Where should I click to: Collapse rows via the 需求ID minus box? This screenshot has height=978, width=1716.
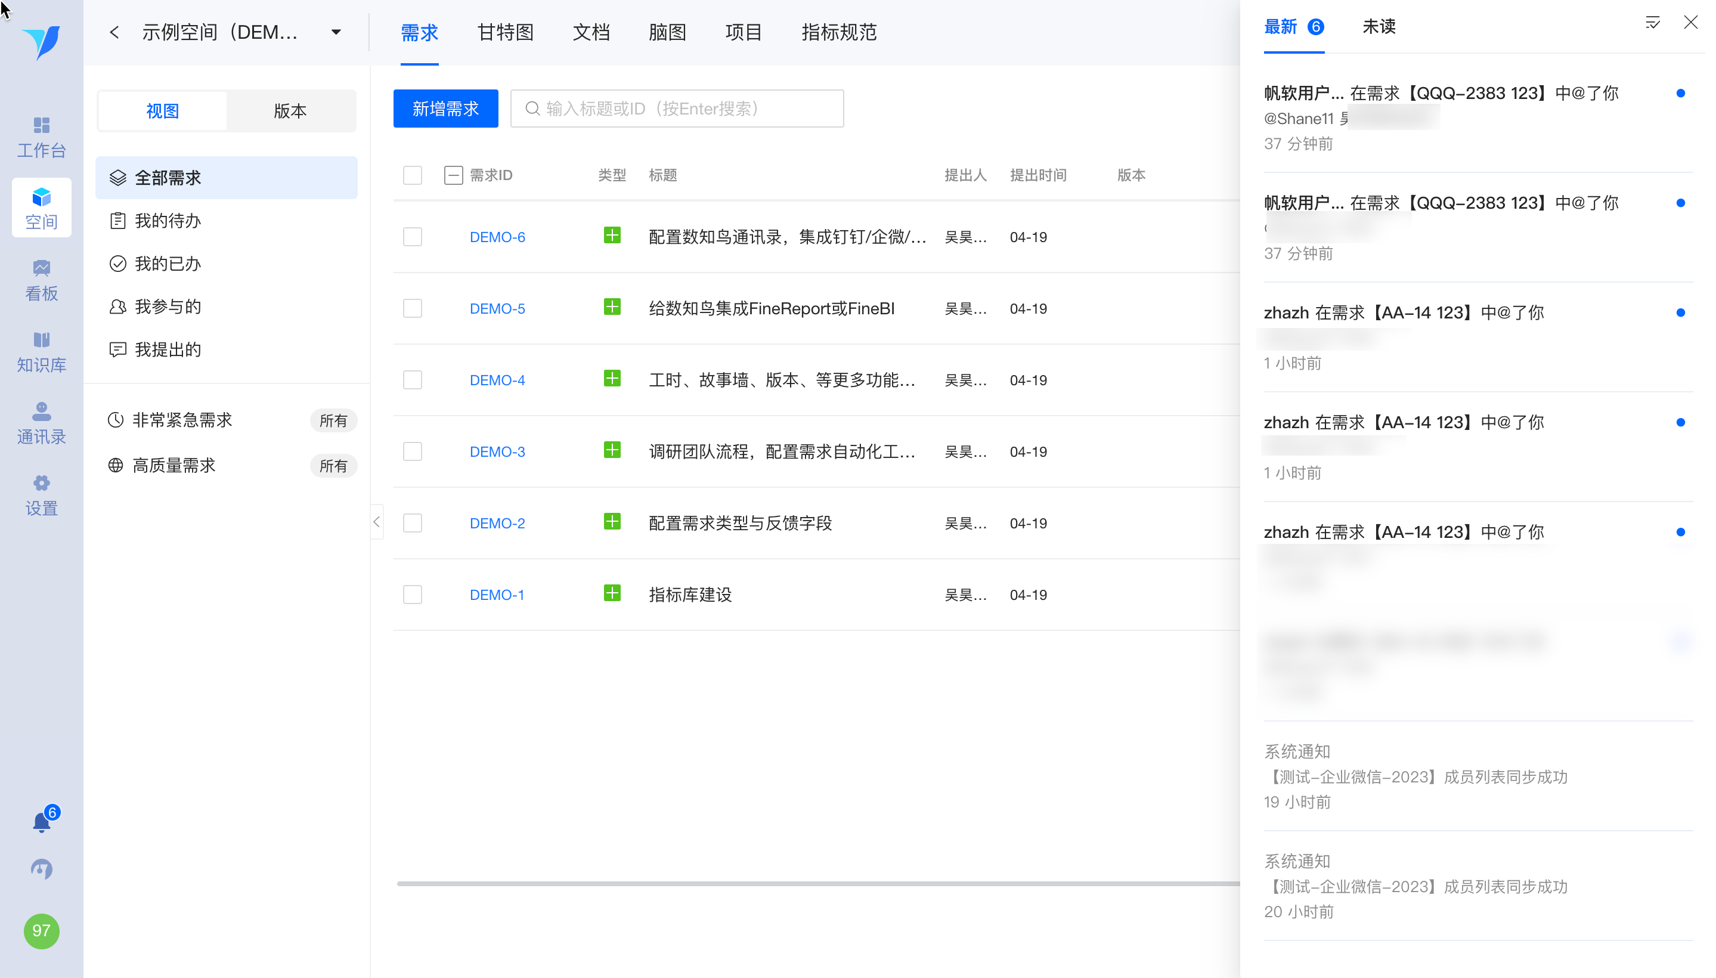[x=453, y=175]
